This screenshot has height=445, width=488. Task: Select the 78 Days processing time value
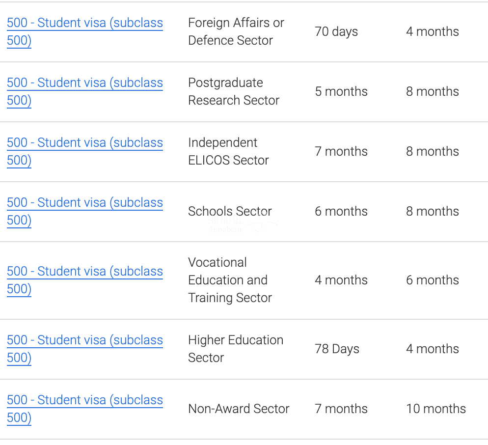click(x=337, y=349)
